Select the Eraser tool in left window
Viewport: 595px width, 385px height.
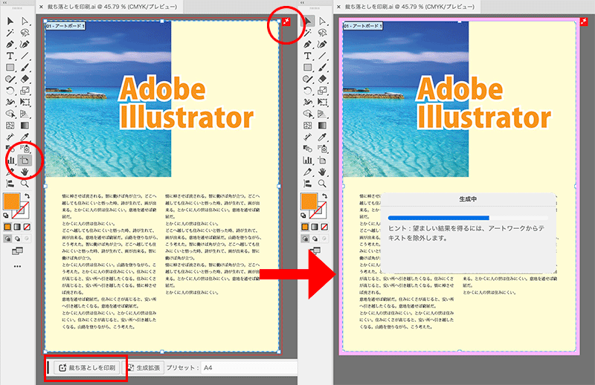pyautogui.click(x=25, y=79)
